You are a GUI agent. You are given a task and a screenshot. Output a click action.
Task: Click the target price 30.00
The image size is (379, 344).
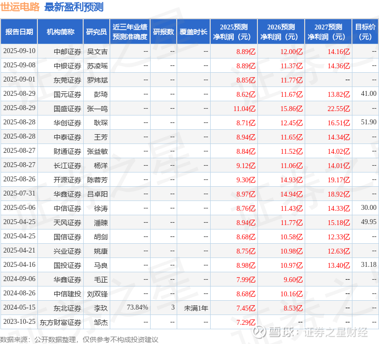[x=369, y=207]
